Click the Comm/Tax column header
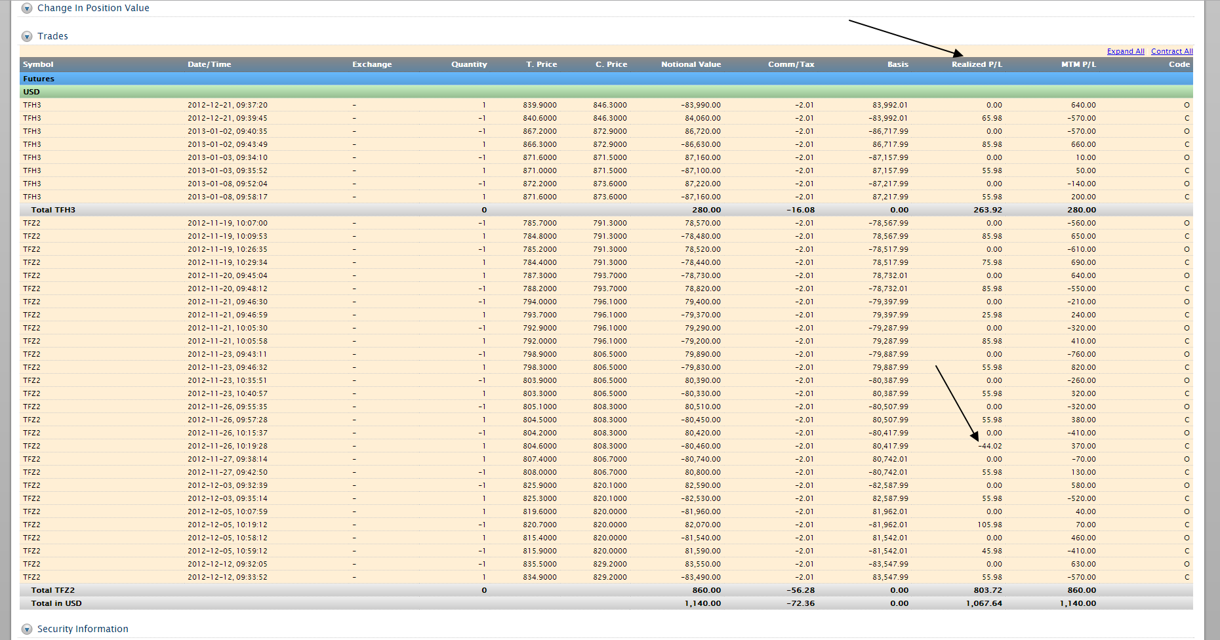 (791, 64)
